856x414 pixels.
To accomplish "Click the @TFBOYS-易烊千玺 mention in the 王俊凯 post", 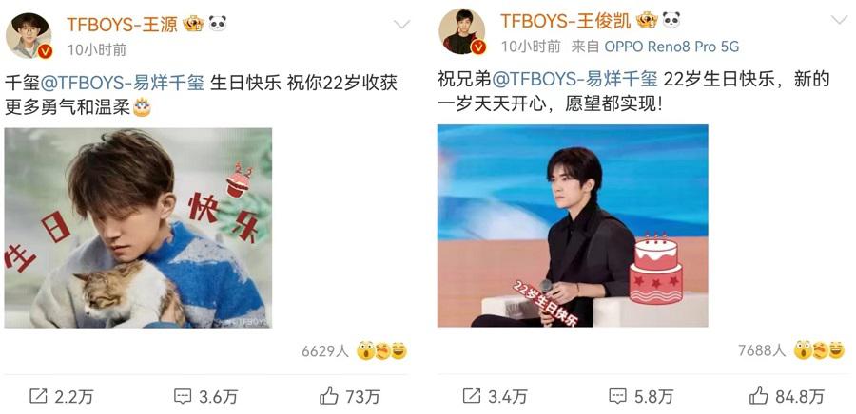I will 574,80.
